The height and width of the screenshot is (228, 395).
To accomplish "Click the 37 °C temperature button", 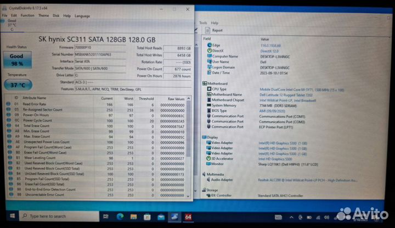I will 18,85.
